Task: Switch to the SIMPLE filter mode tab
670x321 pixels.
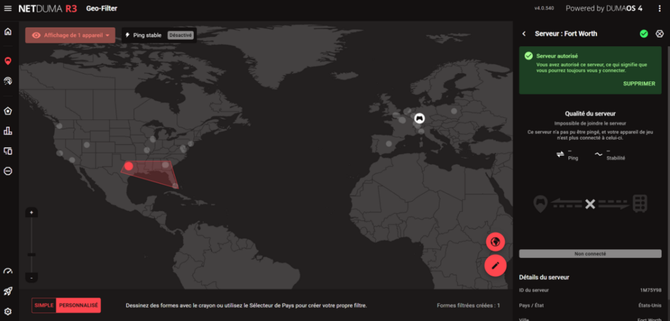Action: tap(44, 306)
